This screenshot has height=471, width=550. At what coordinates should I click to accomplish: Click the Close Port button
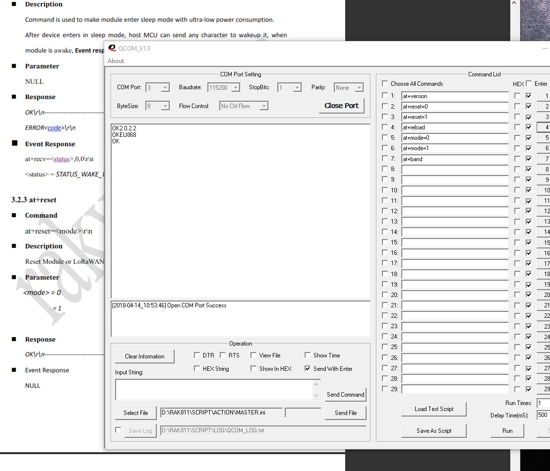point(341,106)
